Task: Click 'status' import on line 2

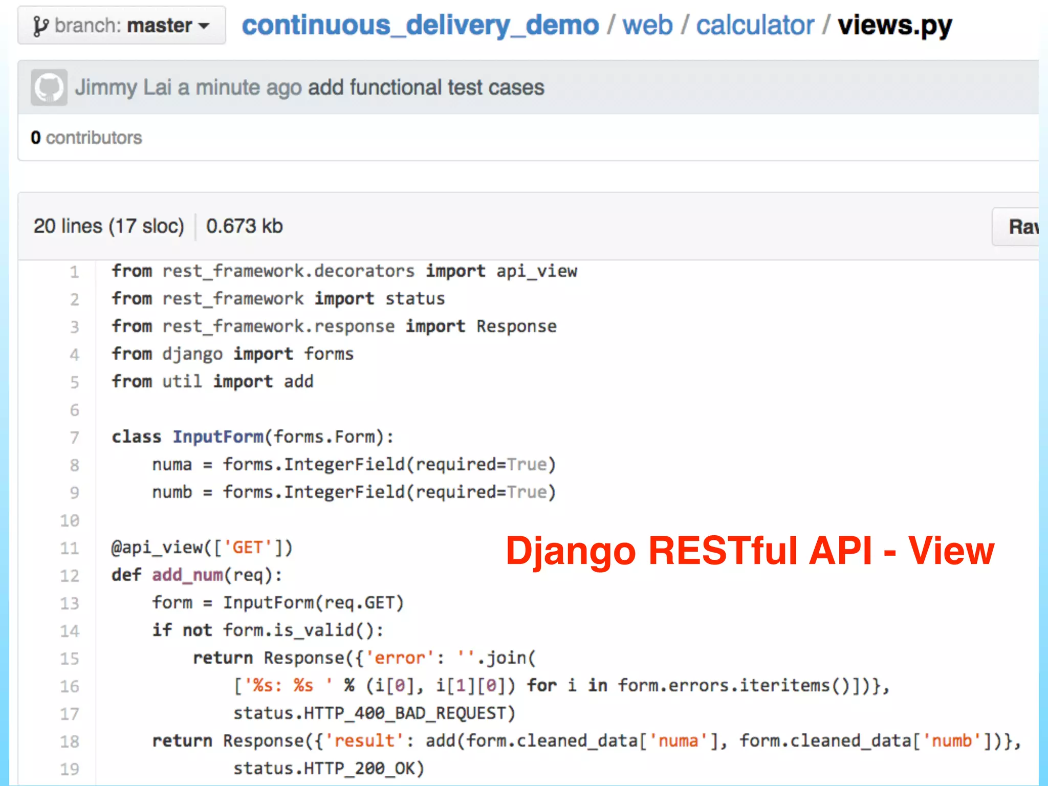Action: point(415,299)
